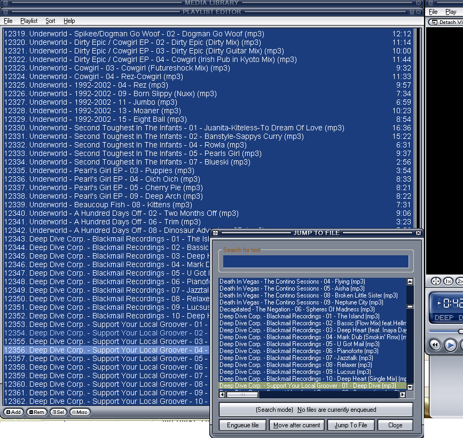Viewport: 463px width, 438px height.
Task: Click the Move after current button
Action: pyautogui.click(x=297, y=425)
